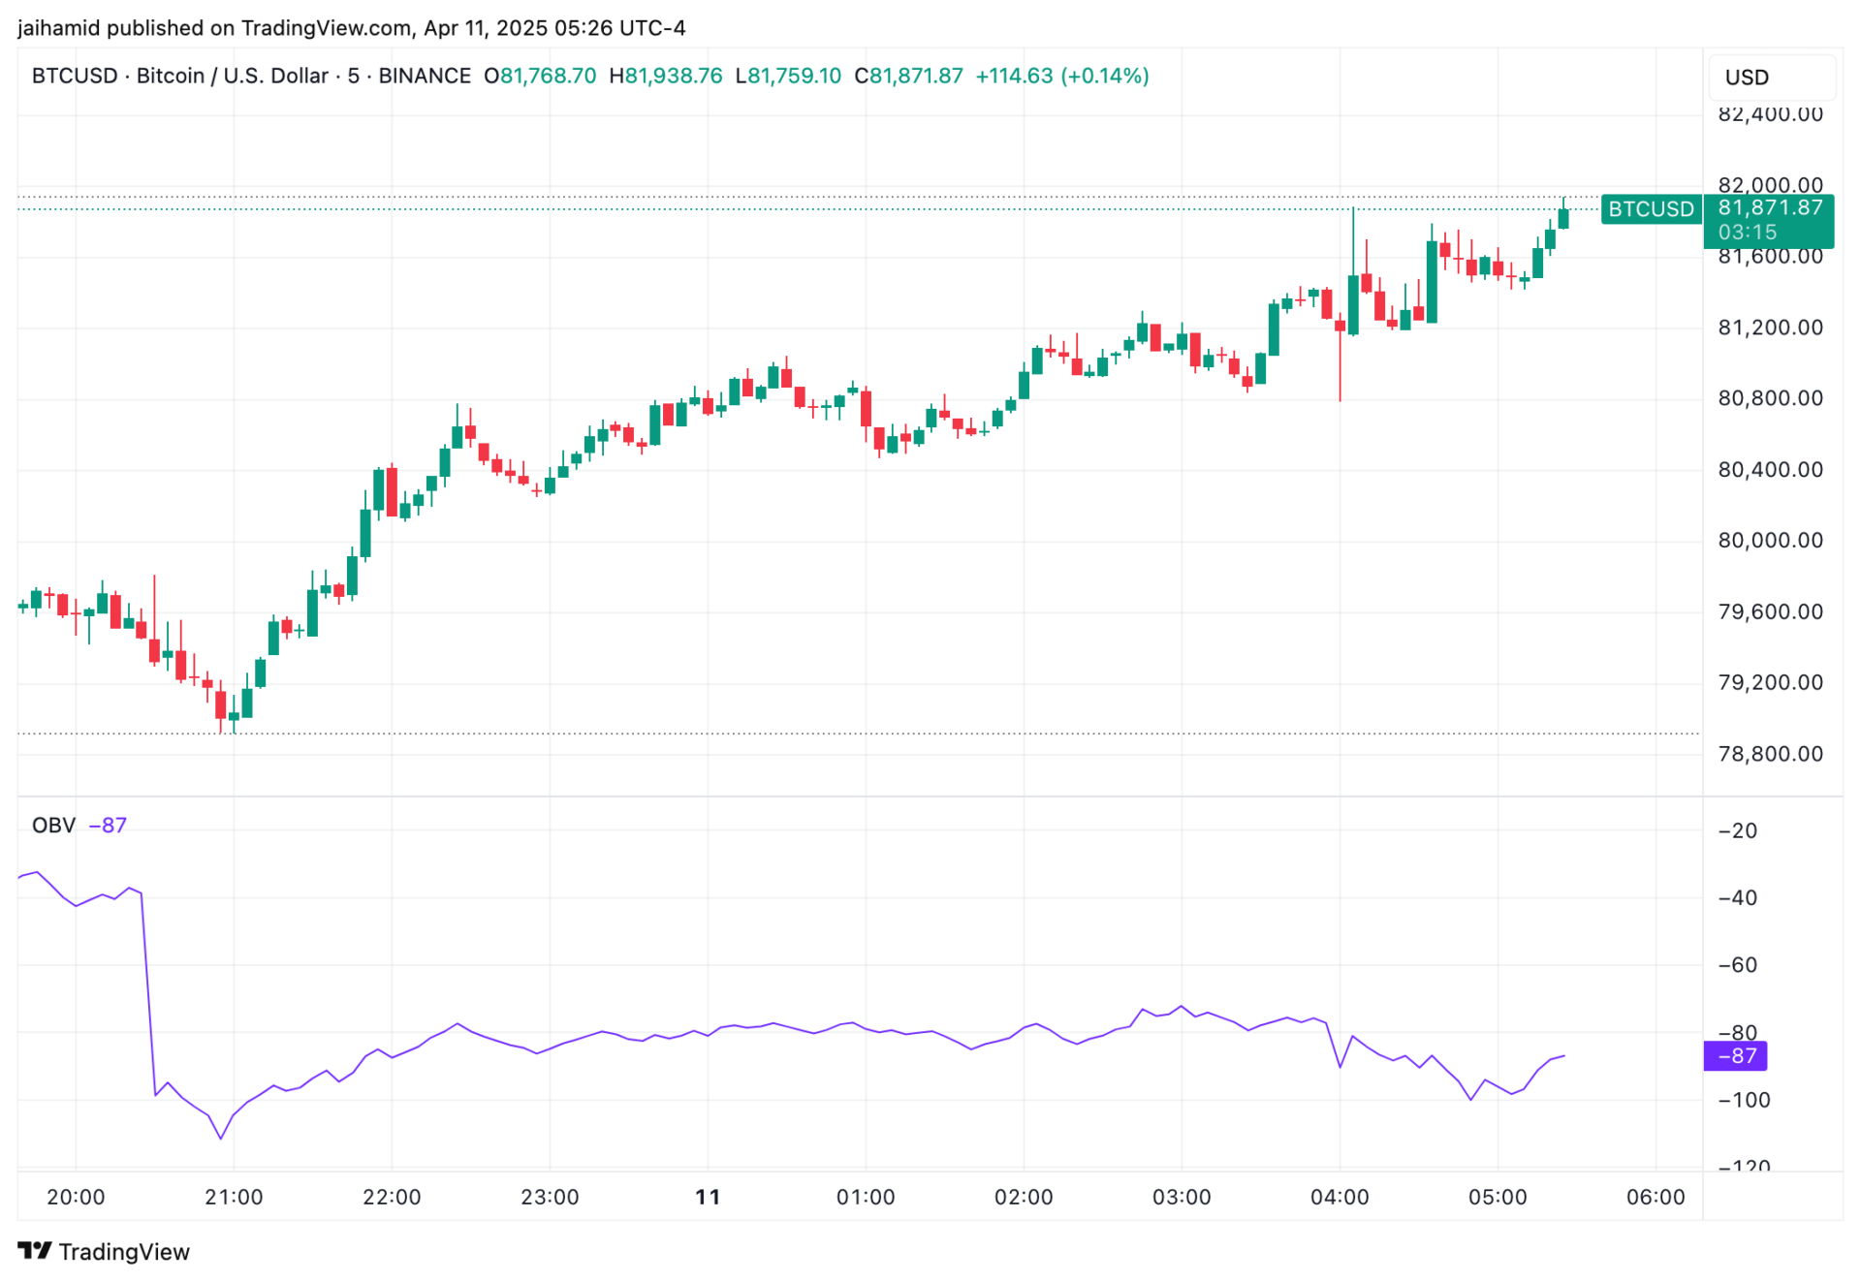Screen dimensions: 1861x1282
Task: Click the close value C81,871.87 in header
Action: (x=908, y=76)
